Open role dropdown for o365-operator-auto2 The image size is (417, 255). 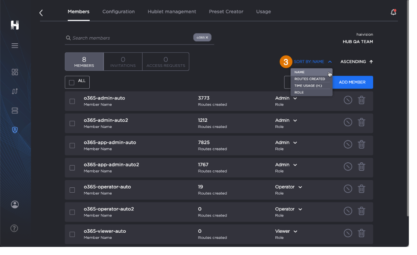click(300, 209)
